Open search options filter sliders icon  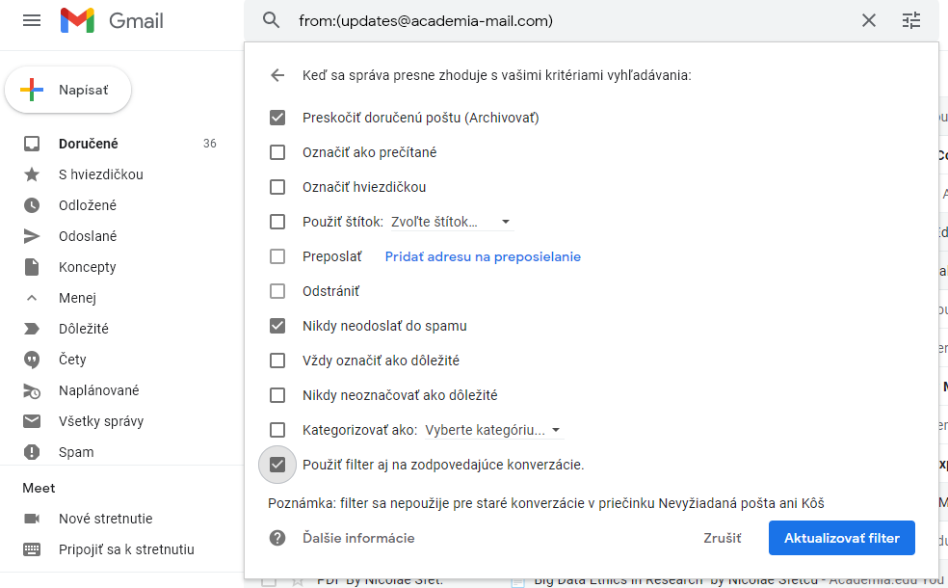911,20
